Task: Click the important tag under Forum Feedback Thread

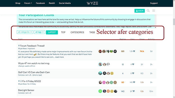Action: tap(31, 49)
